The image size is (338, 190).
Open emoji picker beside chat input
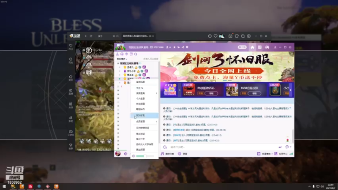click(165, 147)
